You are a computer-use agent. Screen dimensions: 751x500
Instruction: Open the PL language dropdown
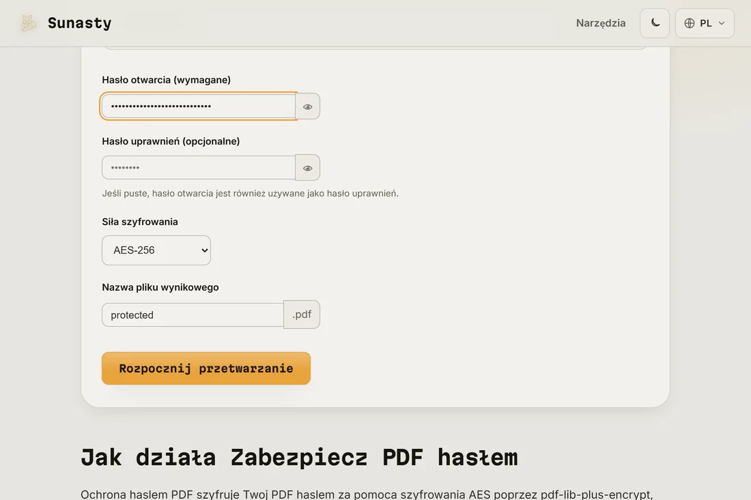click(x=705, y=23)
